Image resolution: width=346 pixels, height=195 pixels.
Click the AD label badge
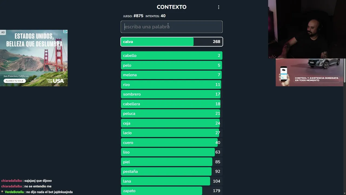3,32
